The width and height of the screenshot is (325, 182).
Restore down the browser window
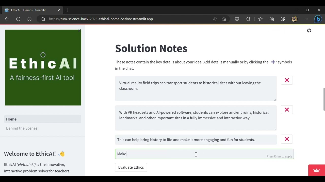click(x=307, y=10)
